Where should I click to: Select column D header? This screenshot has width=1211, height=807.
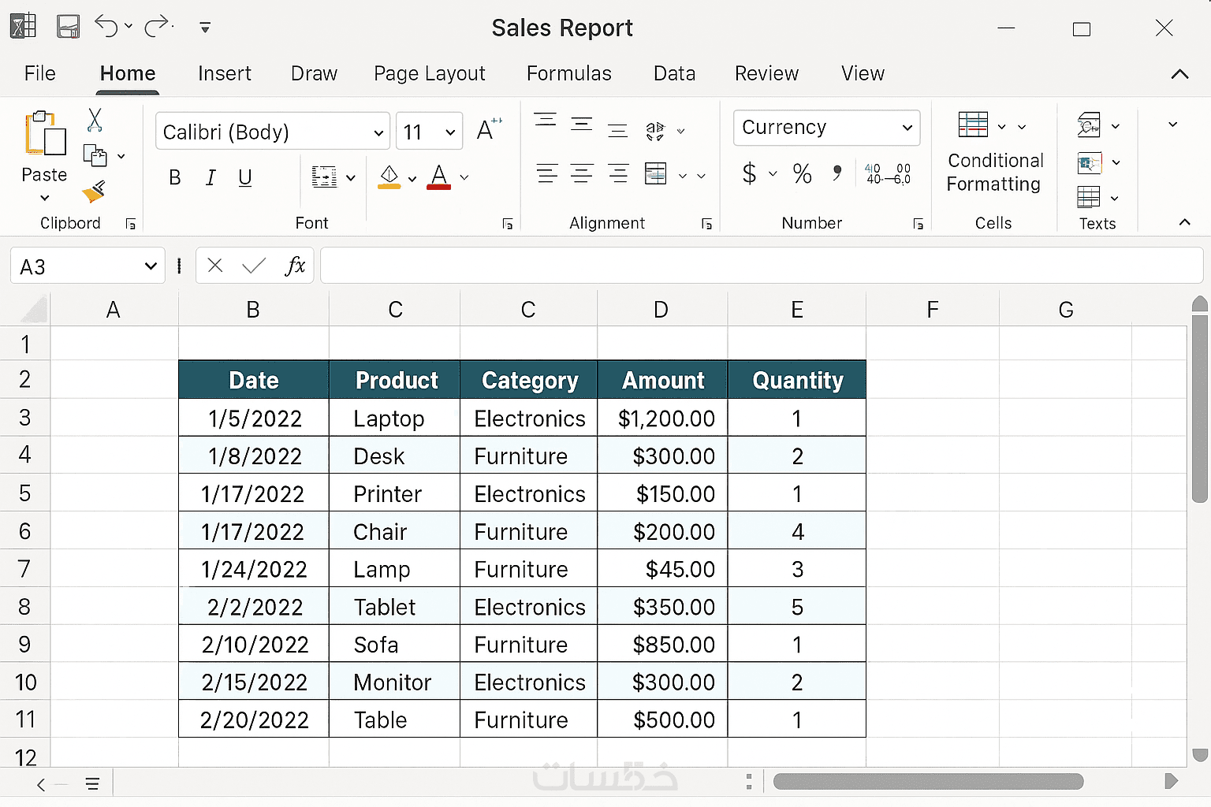pyautogui.click(x=661, y=310)
